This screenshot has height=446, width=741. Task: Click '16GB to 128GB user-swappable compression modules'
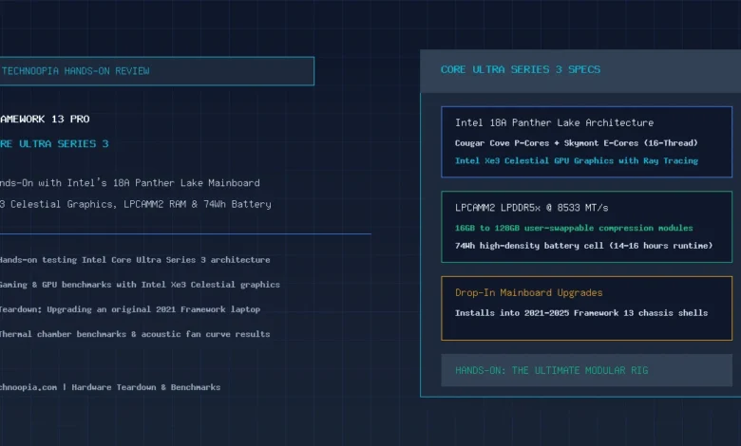574,228
